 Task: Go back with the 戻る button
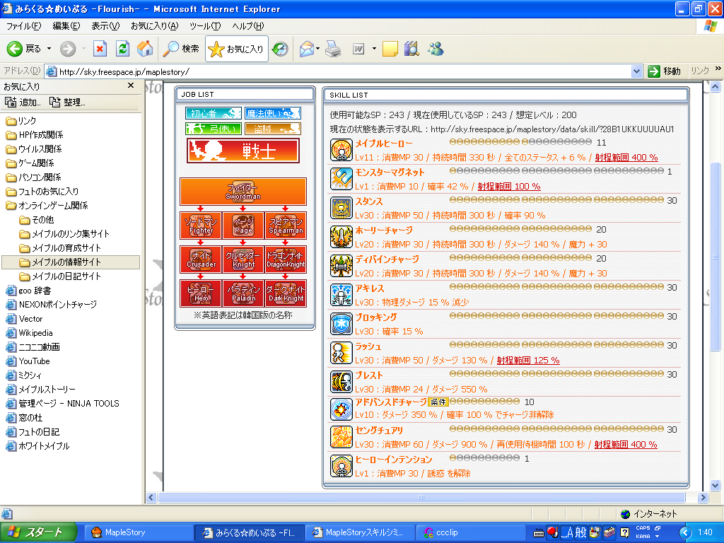pos(24,49)
